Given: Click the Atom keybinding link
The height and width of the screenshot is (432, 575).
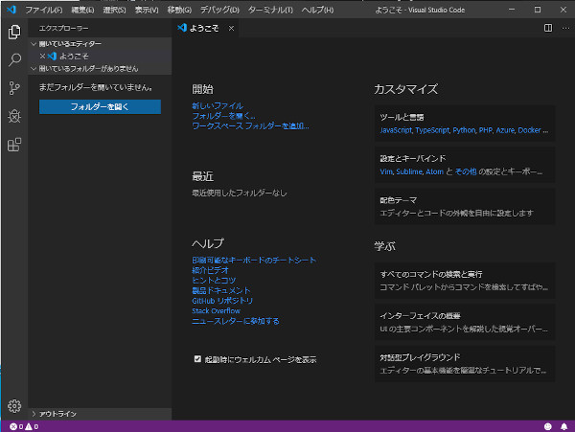Looking at the screenshot, I should click(434, 171).
